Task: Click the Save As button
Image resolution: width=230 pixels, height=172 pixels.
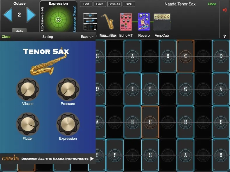Action: (x=114, y=4)
